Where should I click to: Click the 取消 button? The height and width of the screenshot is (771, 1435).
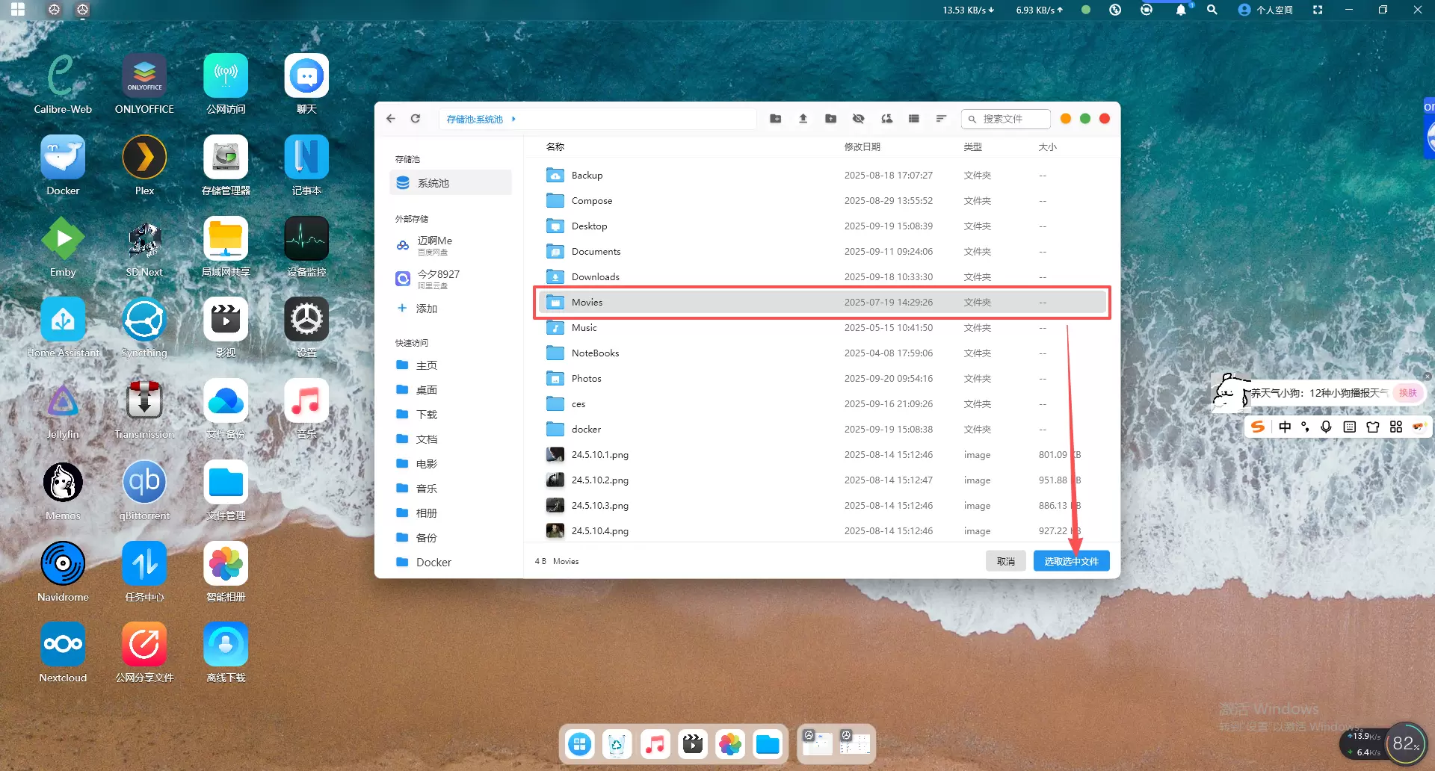pos(1005,561)
